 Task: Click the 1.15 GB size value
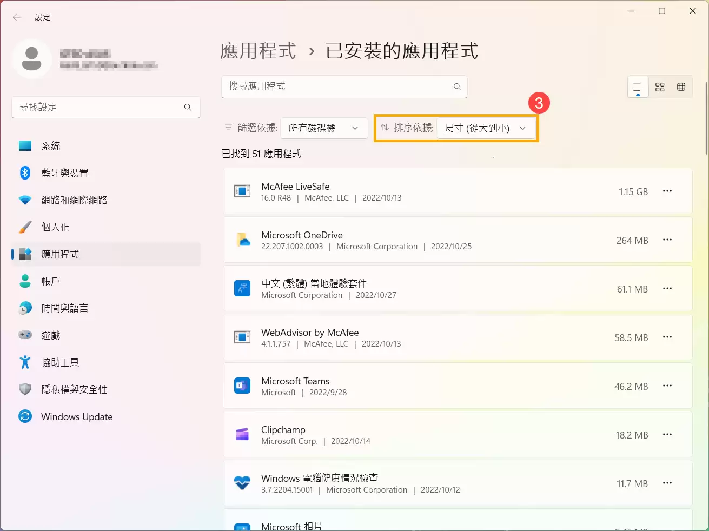point(633,192)
